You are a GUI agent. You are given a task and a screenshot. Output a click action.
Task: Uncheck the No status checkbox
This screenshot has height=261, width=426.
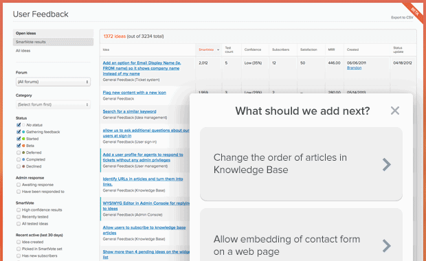click(19, 125)
